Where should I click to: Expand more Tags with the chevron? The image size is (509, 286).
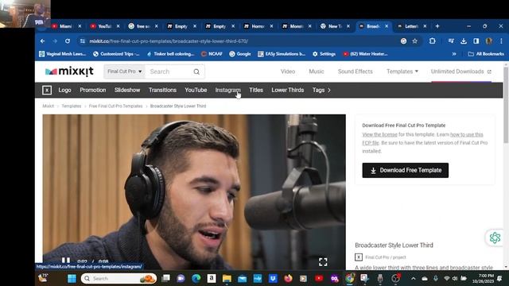tap(328, 90)
